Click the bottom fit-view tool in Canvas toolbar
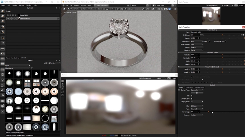This screenshot has height=137, width=245. (62, 95)
